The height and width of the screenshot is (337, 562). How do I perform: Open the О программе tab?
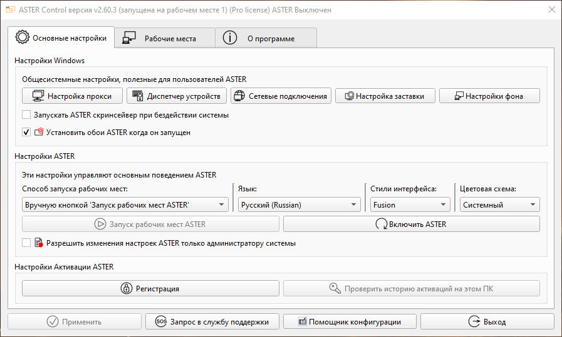266,38
